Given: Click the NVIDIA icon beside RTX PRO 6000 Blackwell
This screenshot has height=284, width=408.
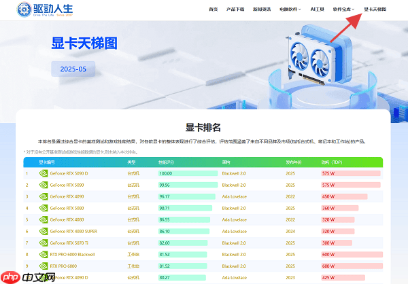Looking at the screenshot, I should (x=44, y=254).
